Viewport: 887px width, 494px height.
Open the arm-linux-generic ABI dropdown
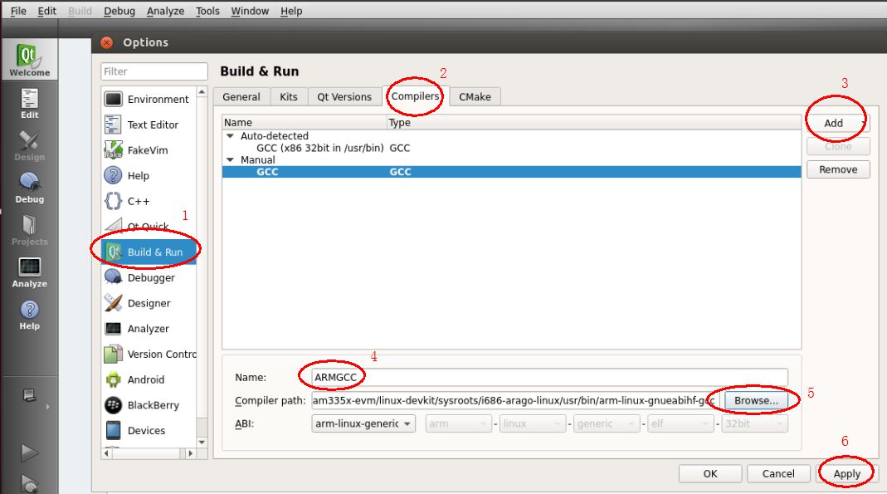[363, 423]
